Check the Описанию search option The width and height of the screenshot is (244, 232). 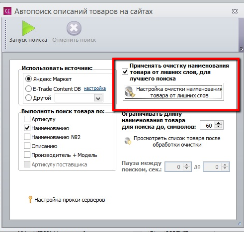[27, 146]
